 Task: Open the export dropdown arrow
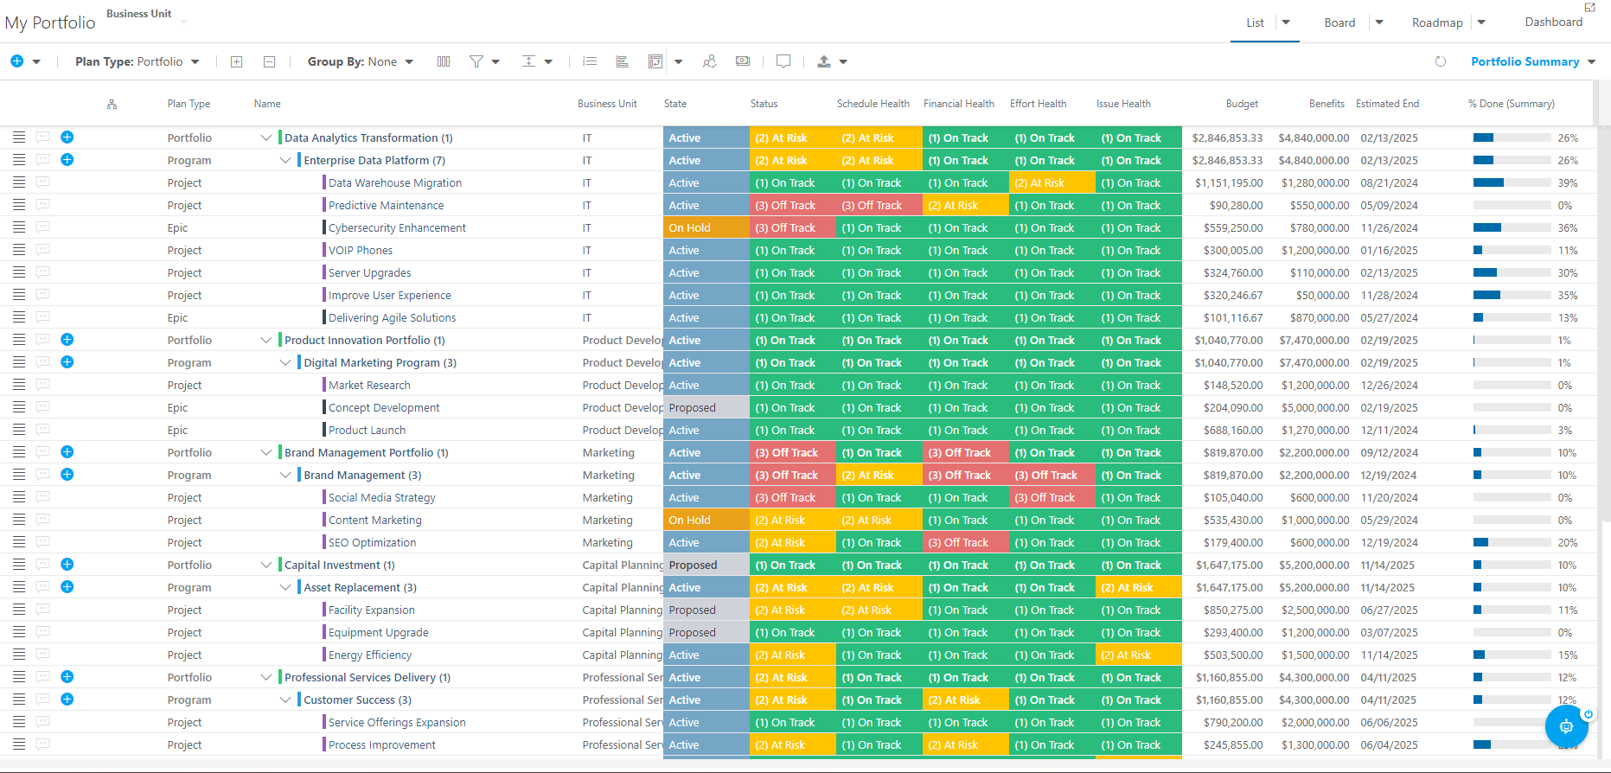pyautogui.click(x=843, y=62)
